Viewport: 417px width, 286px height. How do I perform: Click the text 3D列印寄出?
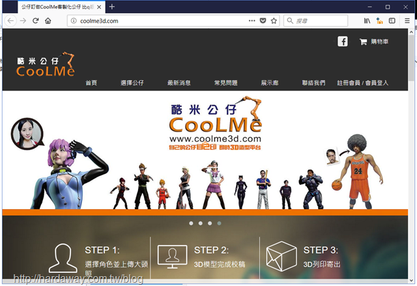pyautogui.click(x=322, y=265)
